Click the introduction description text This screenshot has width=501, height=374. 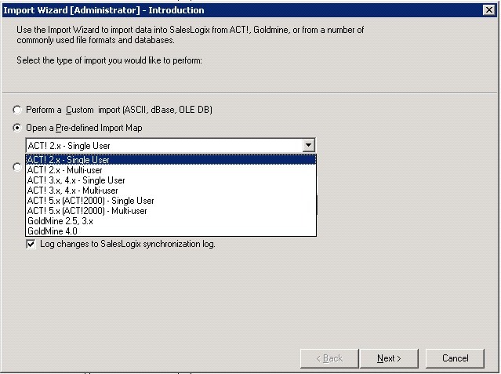(x=190, y=34)
